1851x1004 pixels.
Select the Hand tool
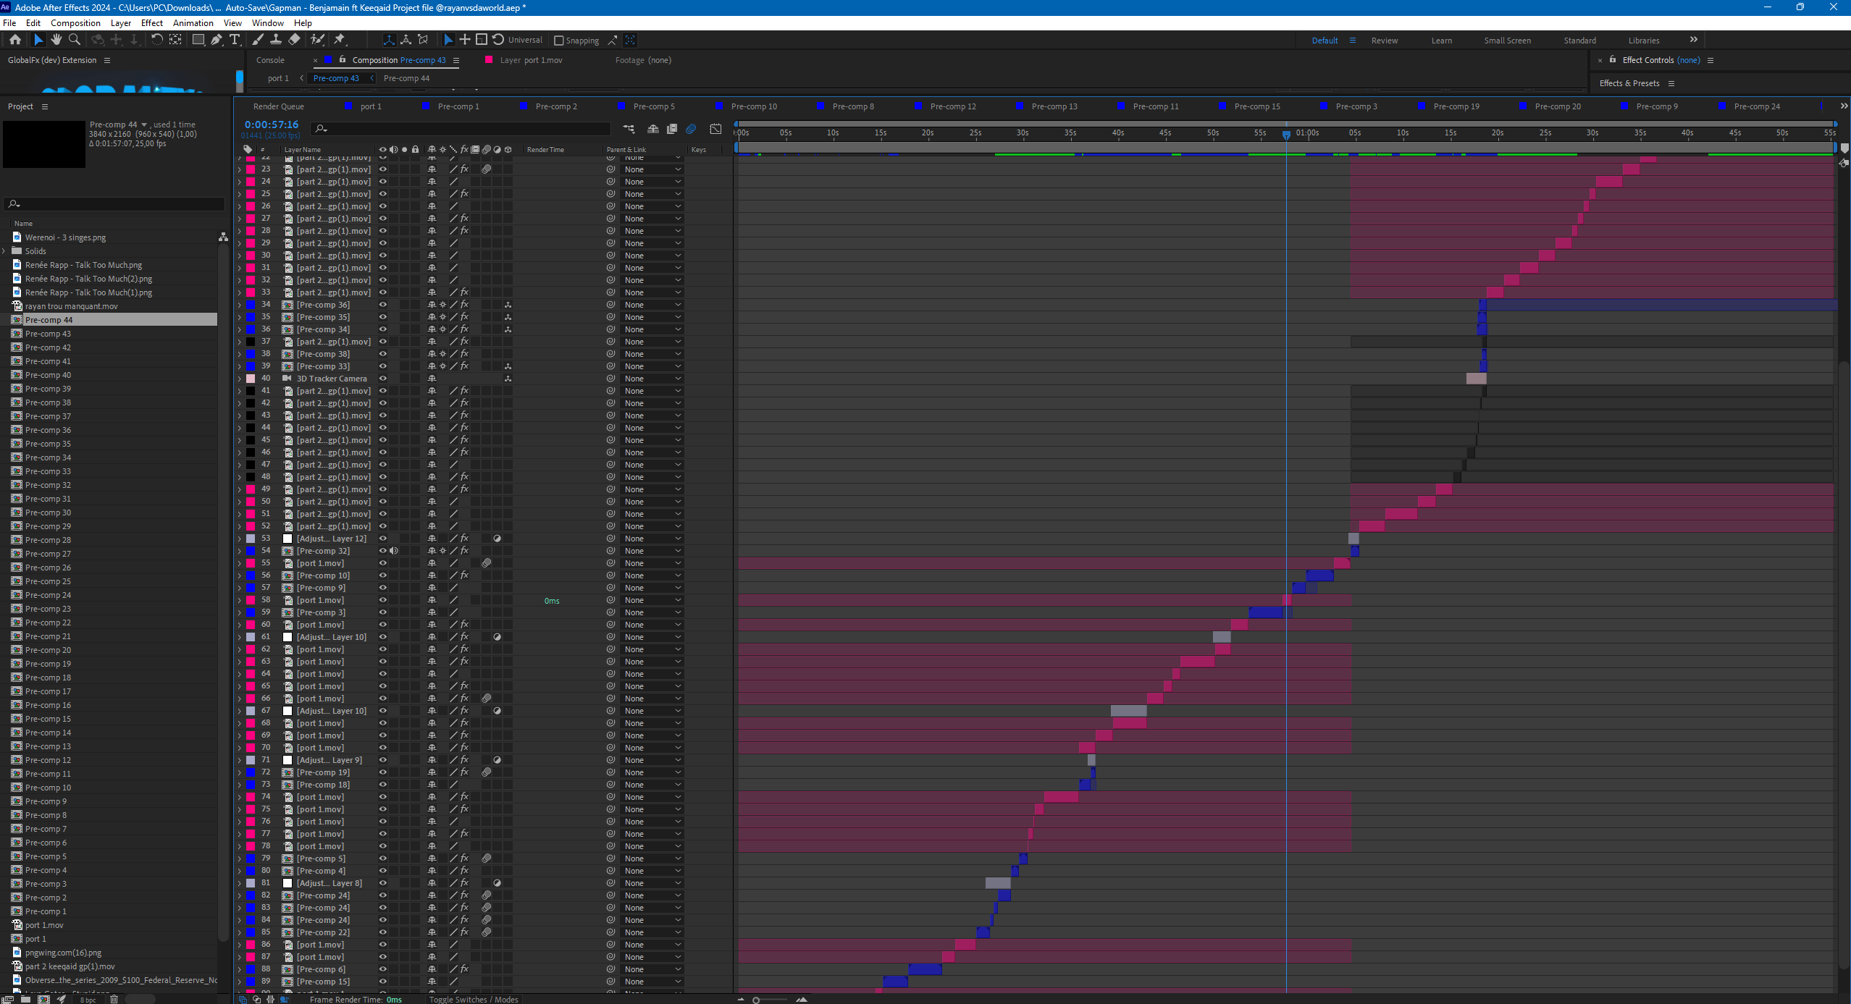[56, 40]
